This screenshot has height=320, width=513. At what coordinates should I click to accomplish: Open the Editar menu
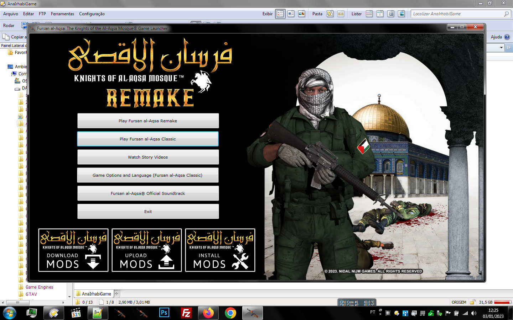coord(28,14)
